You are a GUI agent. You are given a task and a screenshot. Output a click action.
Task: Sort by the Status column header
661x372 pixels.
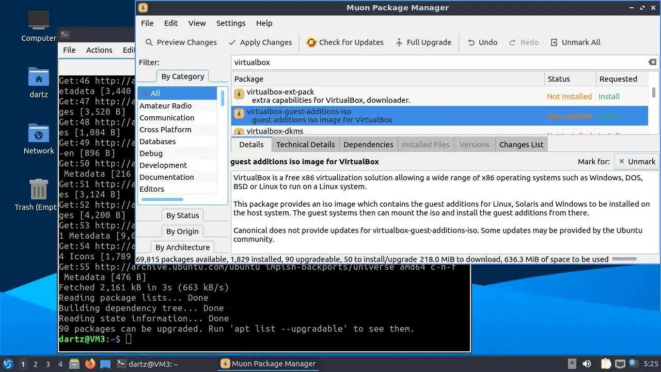[570, 79]
